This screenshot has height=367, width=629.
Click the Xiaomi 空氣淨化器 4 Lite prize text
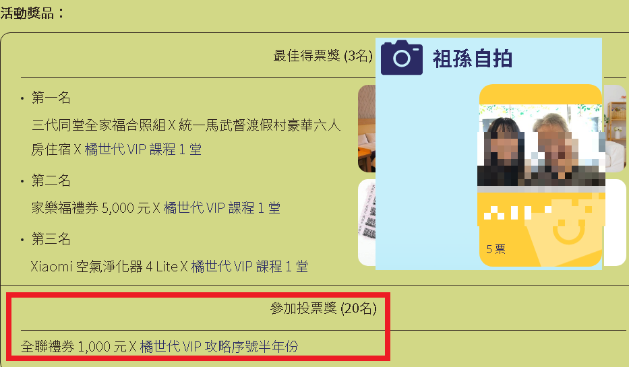point(104,267)
